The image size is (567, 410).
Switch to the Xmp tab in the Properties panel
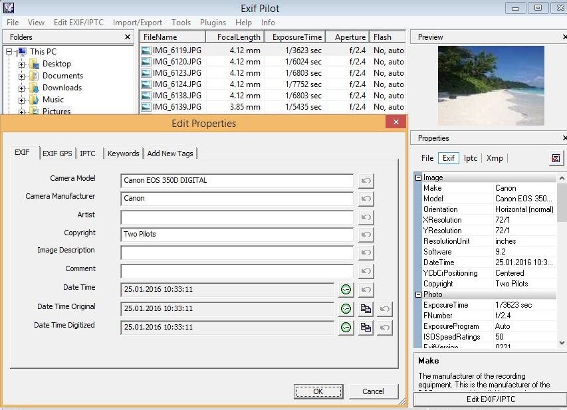[x=495, y=159]
